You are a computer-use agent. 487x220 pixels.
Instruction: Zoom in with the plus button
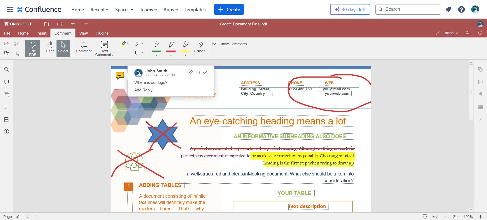click(480, 217)
